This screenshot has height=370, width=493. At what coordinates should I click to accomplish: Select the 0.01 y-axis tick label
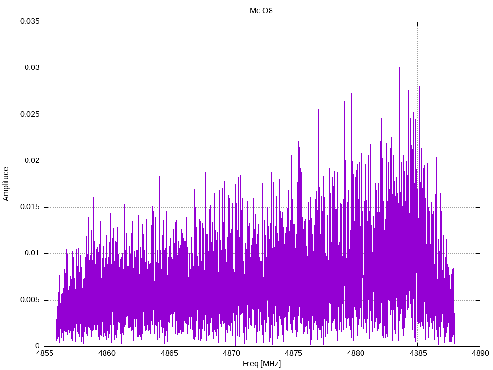click(31, 253)
